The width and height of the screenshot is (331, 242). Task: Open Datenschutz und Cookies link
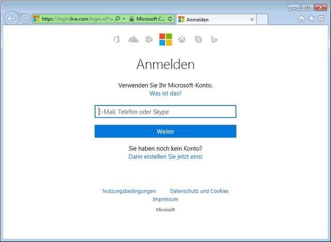[199, 191]
